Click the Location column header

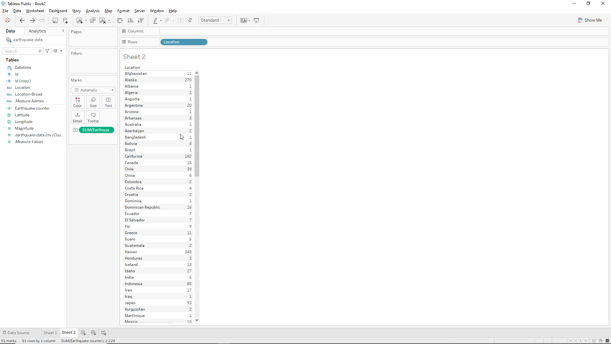(132, 68)
